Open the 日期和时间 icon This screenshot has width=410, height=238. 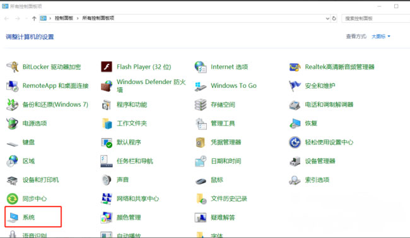click(x=201, y=161)
